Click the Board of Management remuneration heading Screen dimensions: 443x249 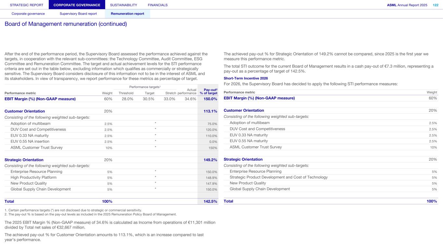[x=66, y=24]
